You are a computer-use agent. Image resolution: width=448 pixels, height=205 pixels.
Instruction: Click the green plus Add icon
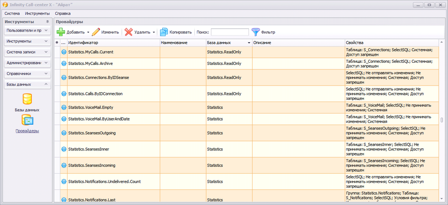(61, 32)
